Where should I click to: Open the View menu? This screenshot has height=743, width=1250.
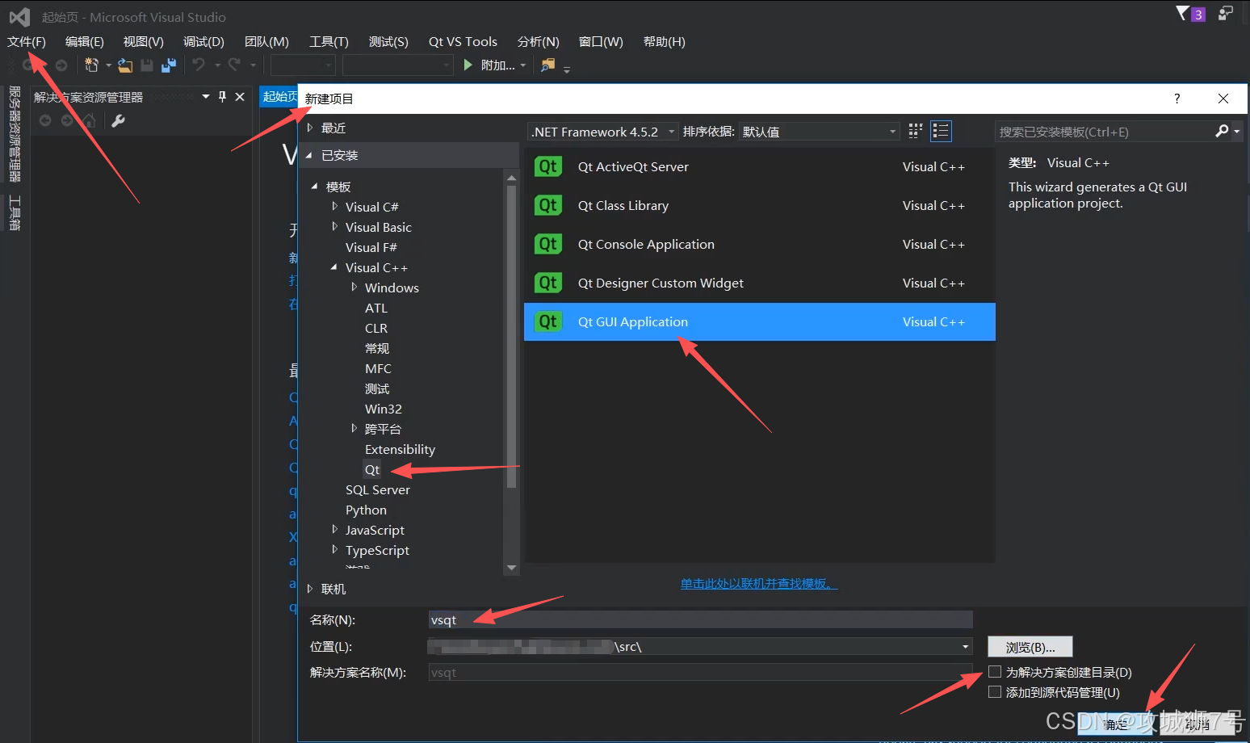pos(144,41)
